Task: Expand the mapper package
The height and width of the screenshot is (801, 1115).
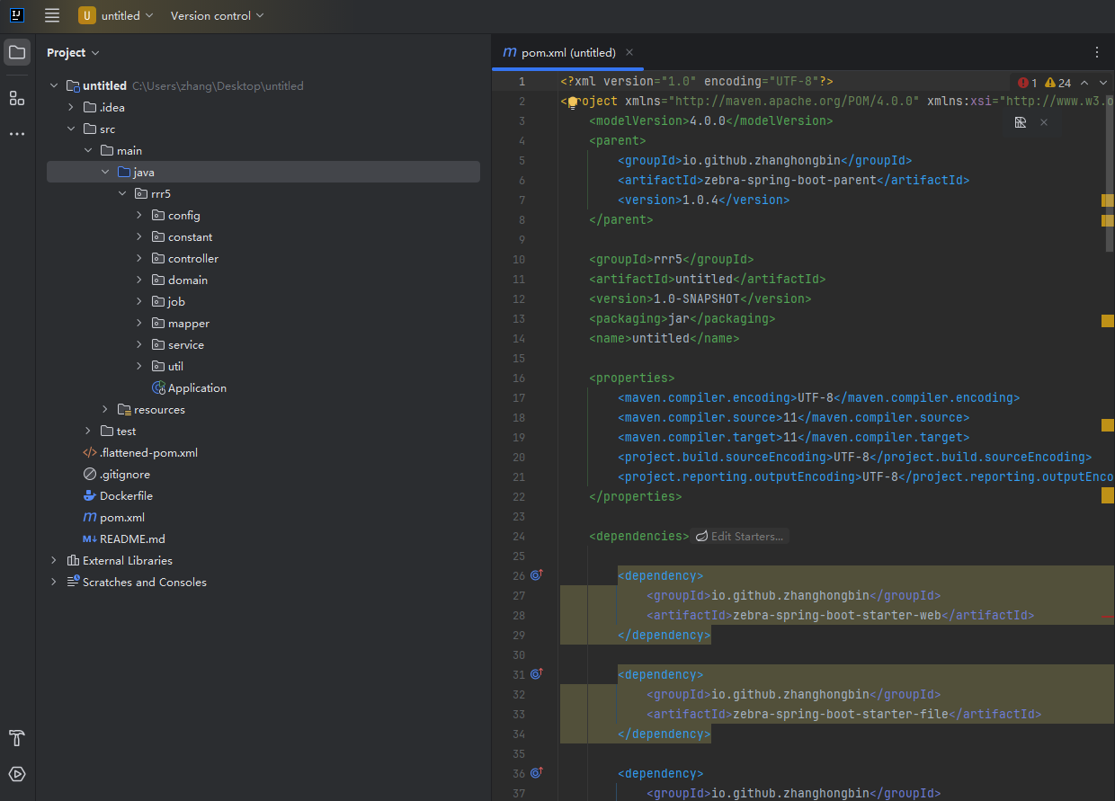Action: point(139,324)
